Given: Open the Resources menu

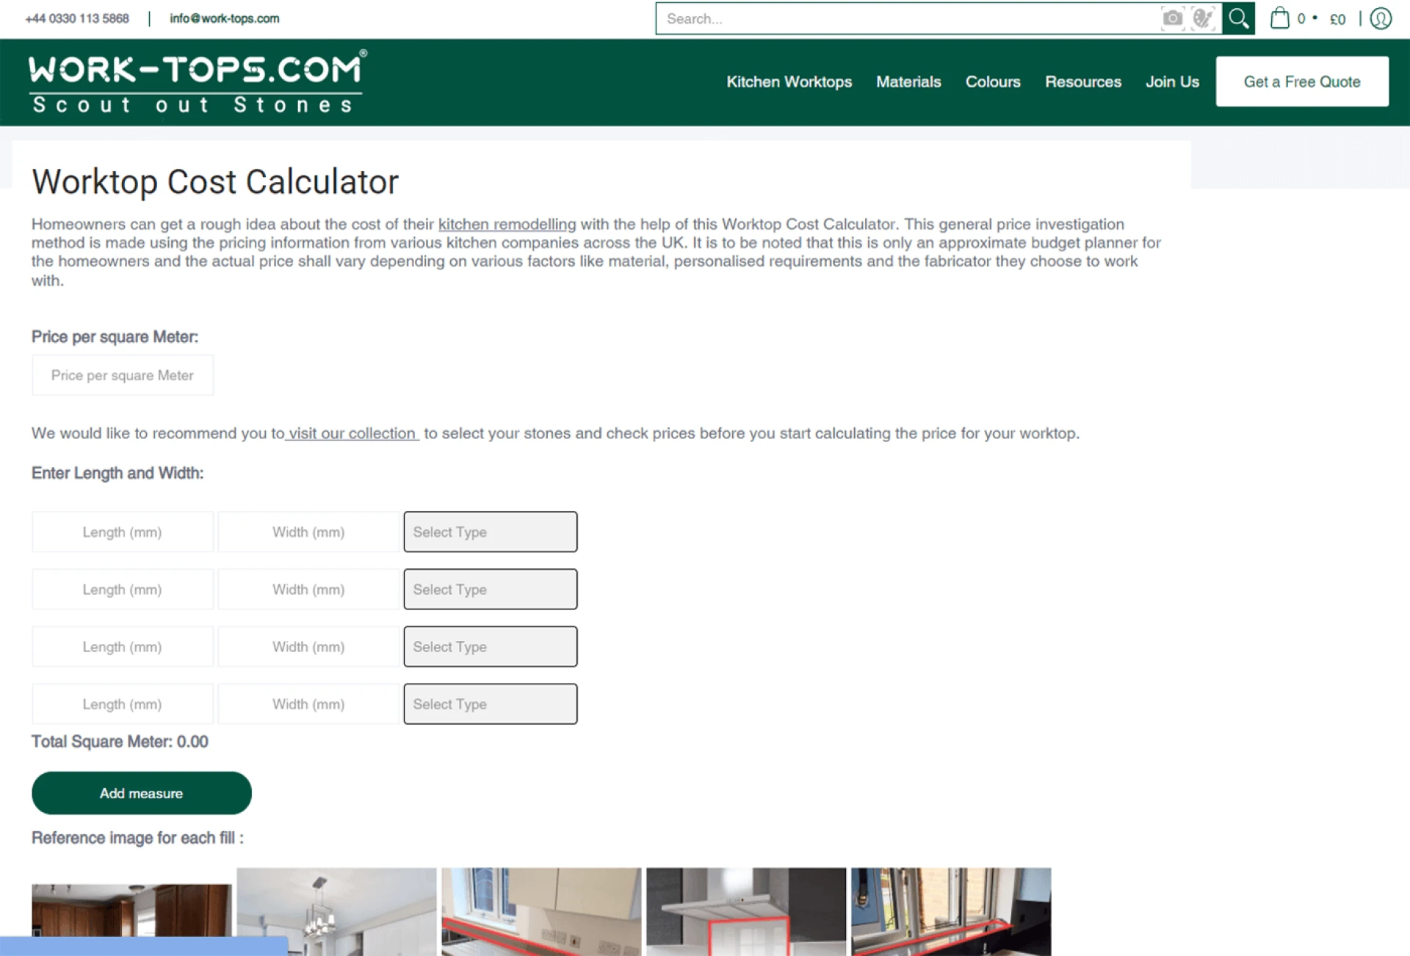Looking at the screenshot, I should click(x=1082, y=82).
